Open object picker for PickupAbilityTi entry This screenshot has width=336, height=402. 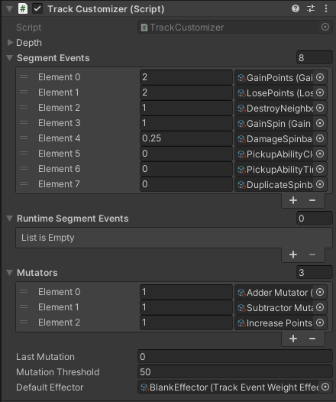(x=320, y=169)
